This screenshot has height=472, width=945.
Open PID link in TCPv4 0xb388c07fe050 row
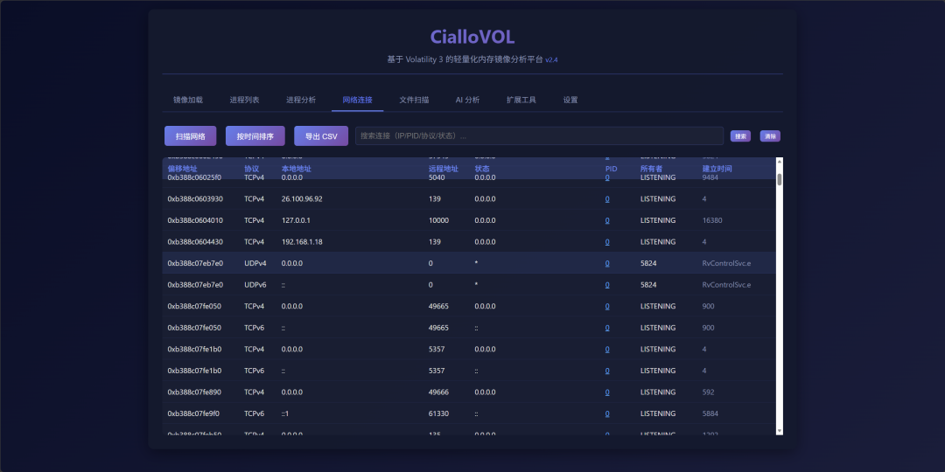click(x=607, y=307)
